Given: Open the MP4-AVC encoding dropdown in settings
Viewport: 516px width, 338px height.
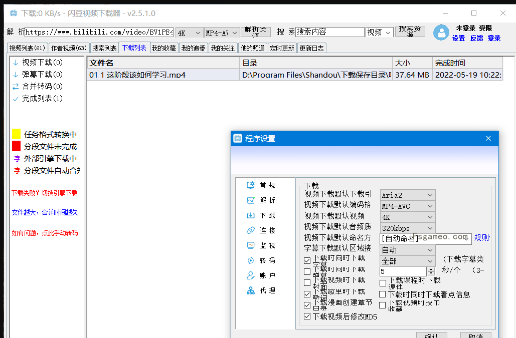Looking at the screenshot, I should (x=408, y=206).
